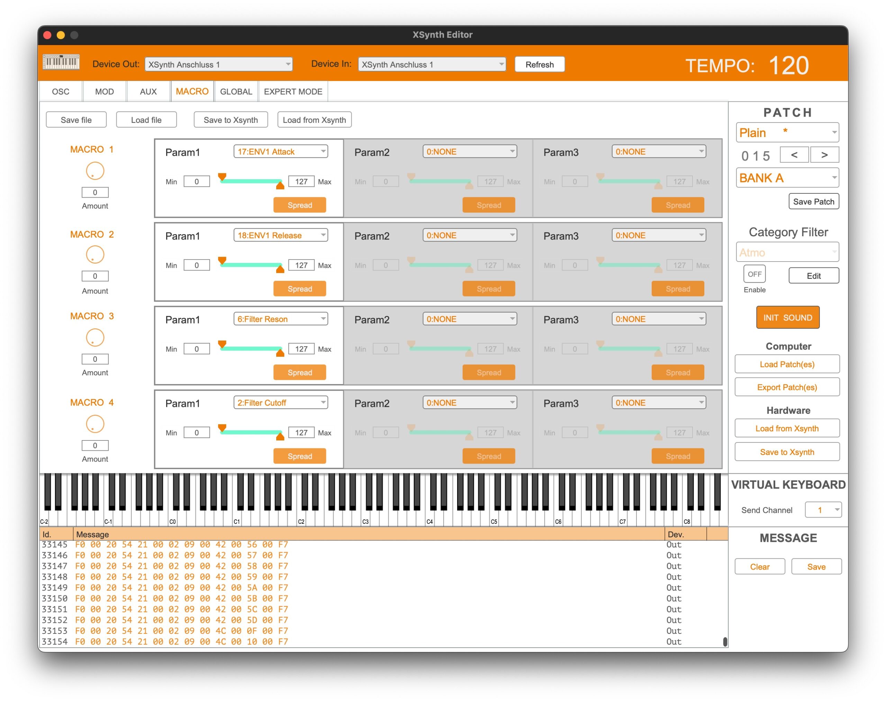This screenshot has width=886, height=702.
Task: Open the Device Out dropdown
Action: (x=219, y=64)
